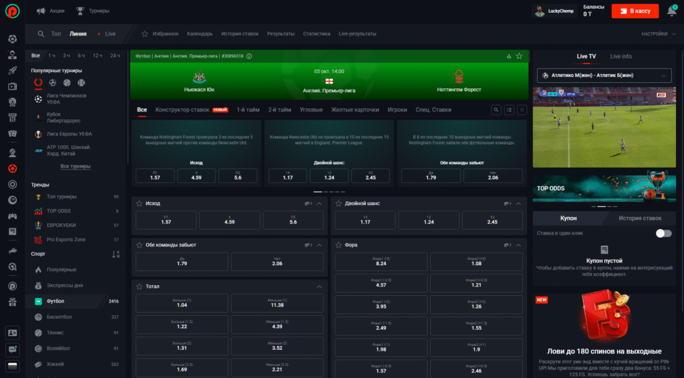Collapse the Обе команды забьют section
The width and height of the screenshot is (684, 378).
pyautogui.click(x=319, y=245)
